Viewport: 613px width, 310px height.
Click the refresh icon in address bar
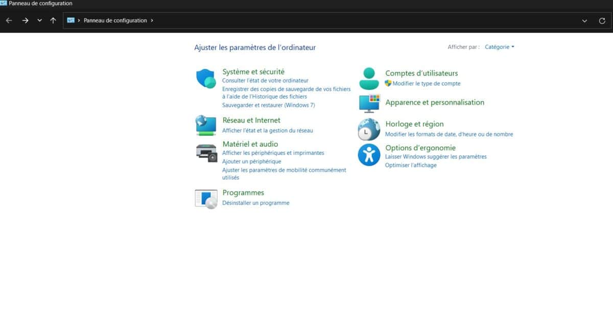602,21
